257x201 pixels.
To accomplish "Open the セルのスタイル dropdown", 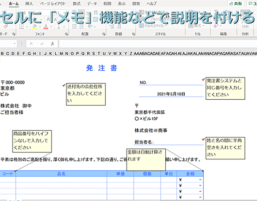I will pos(153,26).
